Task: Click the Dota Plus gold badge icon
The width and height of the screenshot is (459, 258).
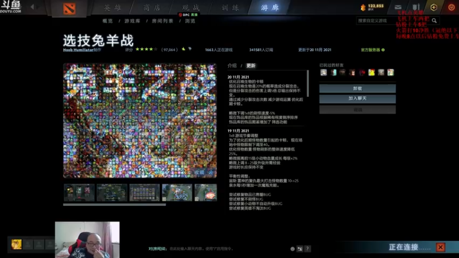Action: 434,7
